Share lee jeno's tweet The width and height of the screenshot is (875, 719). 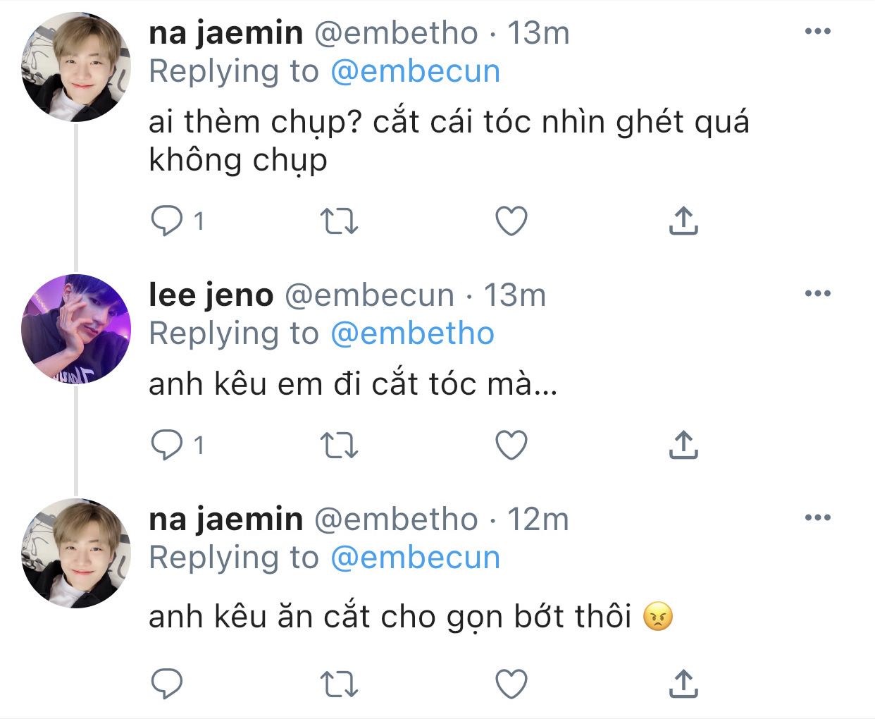coord(683,445)
